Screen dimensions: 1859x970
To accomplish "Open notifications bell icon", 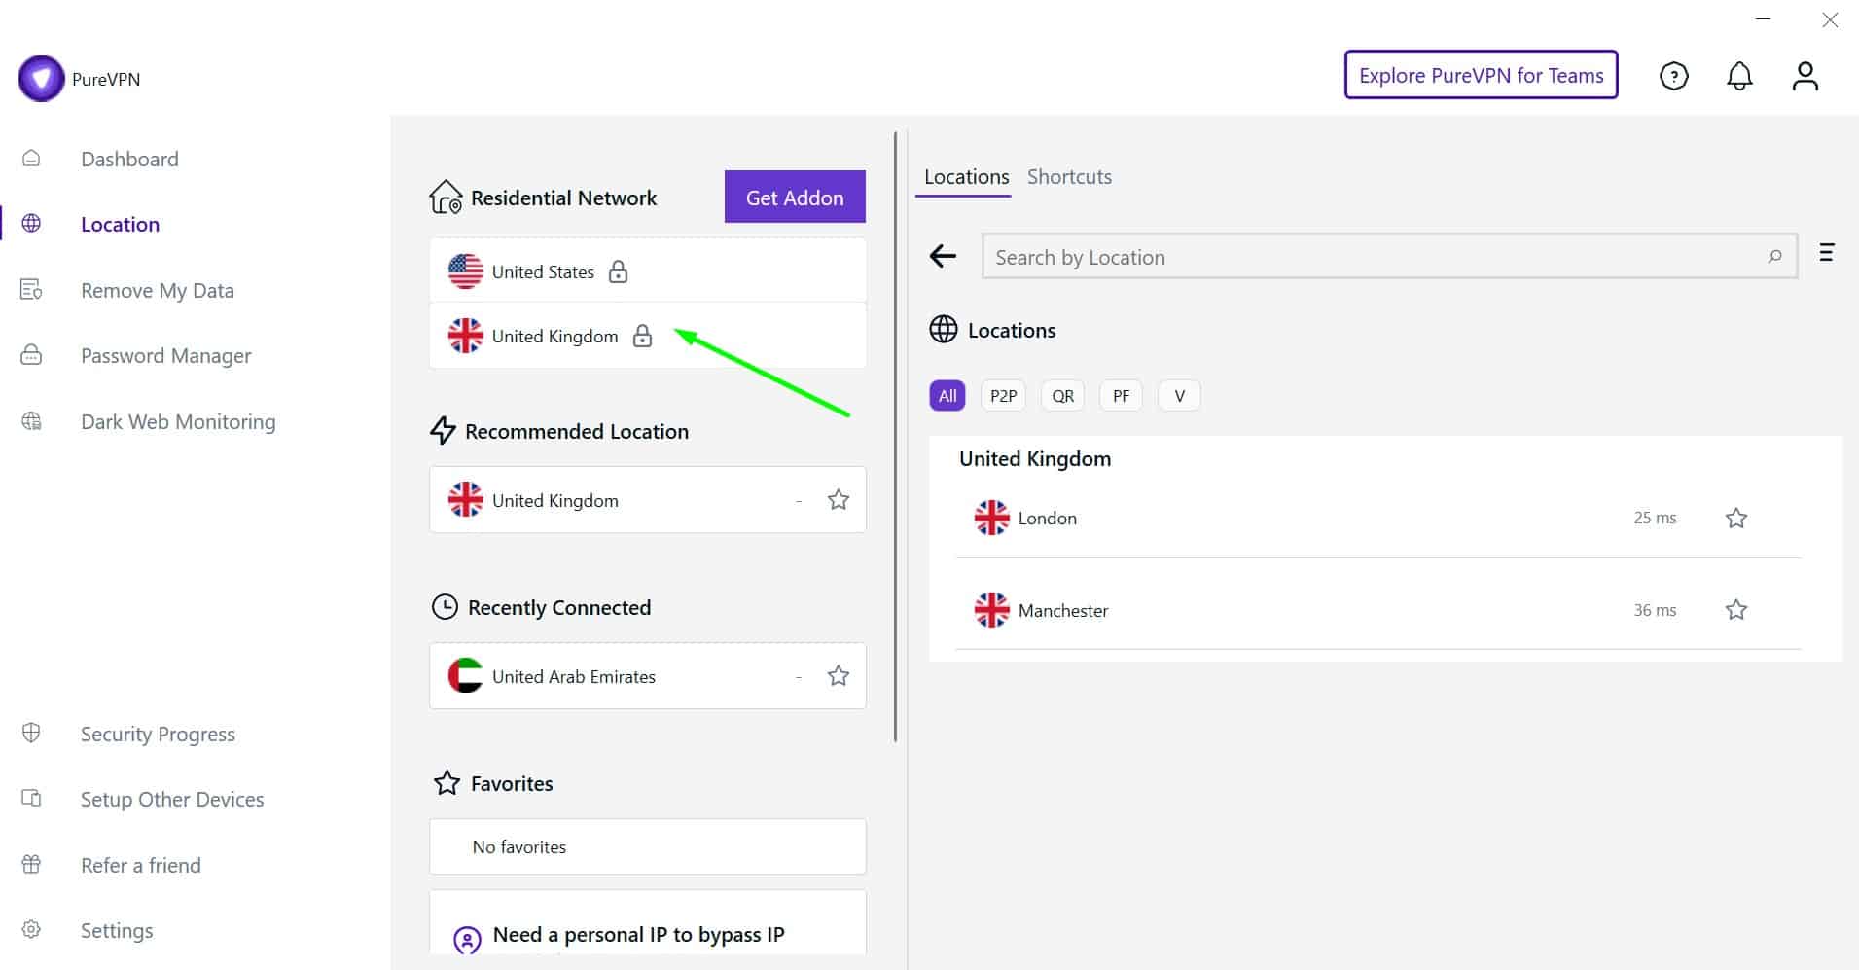I will click(x=1739, y=76).
